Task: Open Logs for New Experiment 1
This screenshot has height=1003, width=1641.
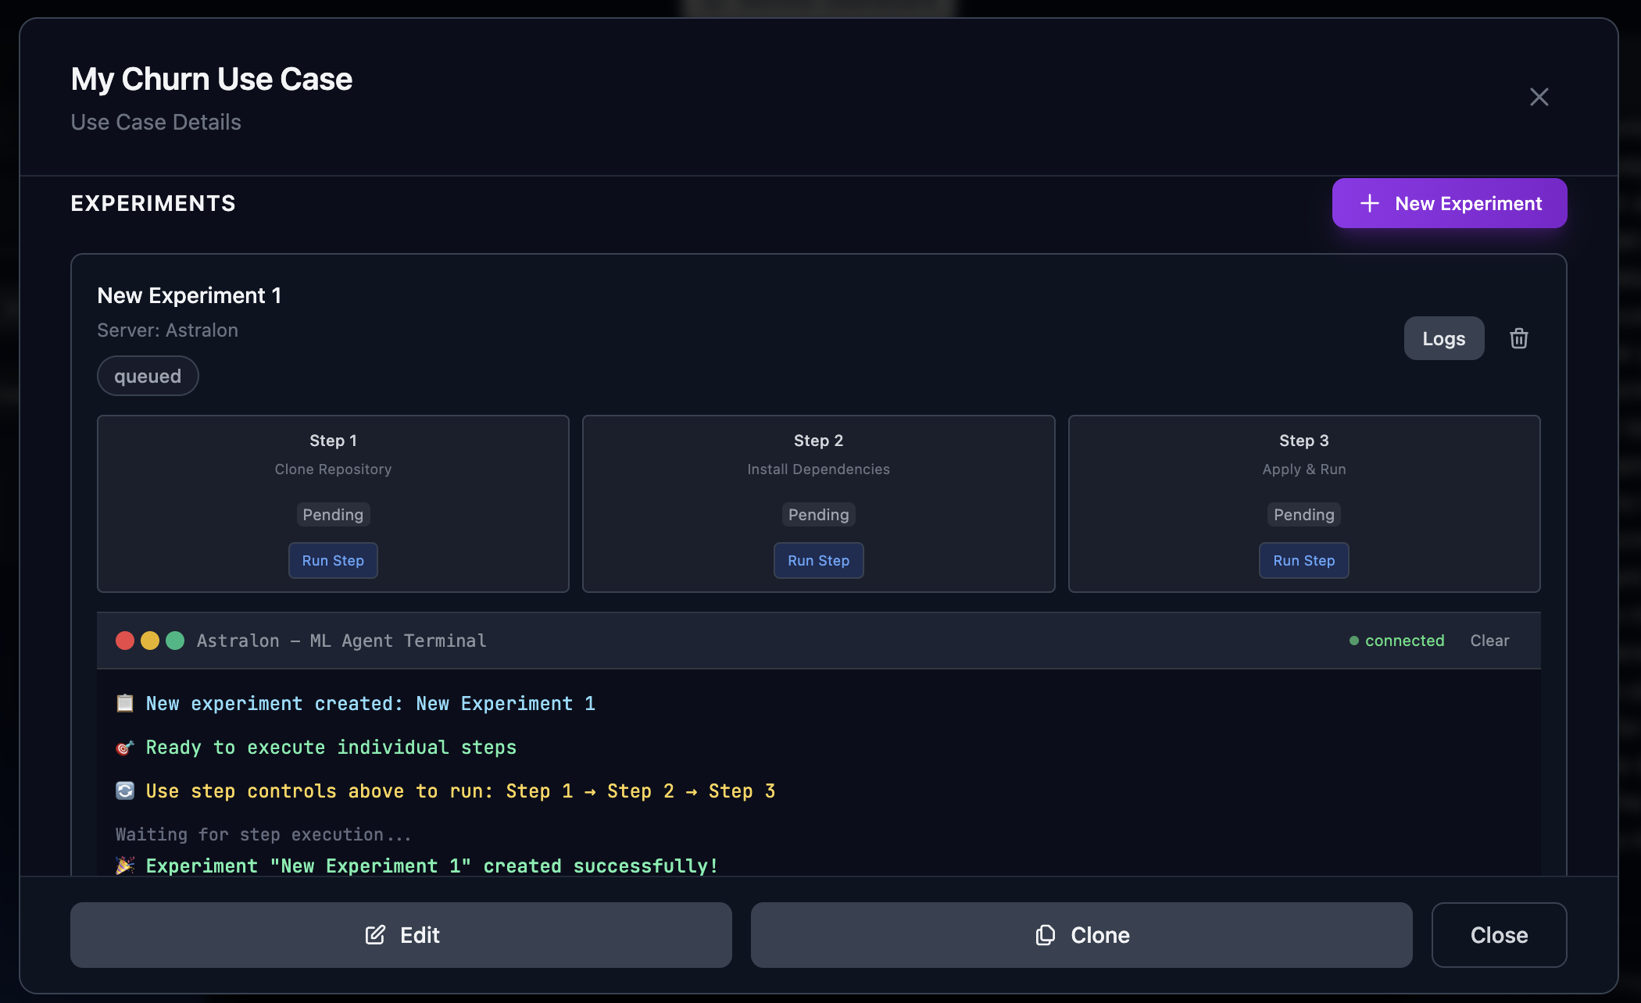Action: click(1443, 338)
